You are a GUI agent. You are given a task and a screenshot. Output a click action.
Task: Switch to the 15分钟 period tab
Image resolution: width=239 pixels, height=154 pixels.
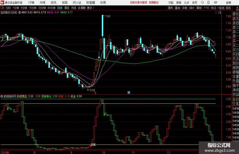32,8
